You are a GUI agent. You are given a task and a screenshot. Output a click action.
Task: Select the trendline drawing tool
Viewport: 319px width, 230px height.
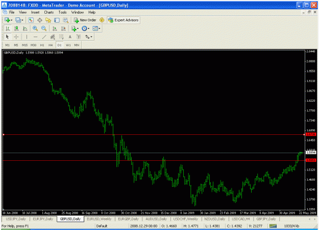click(44, 37)
